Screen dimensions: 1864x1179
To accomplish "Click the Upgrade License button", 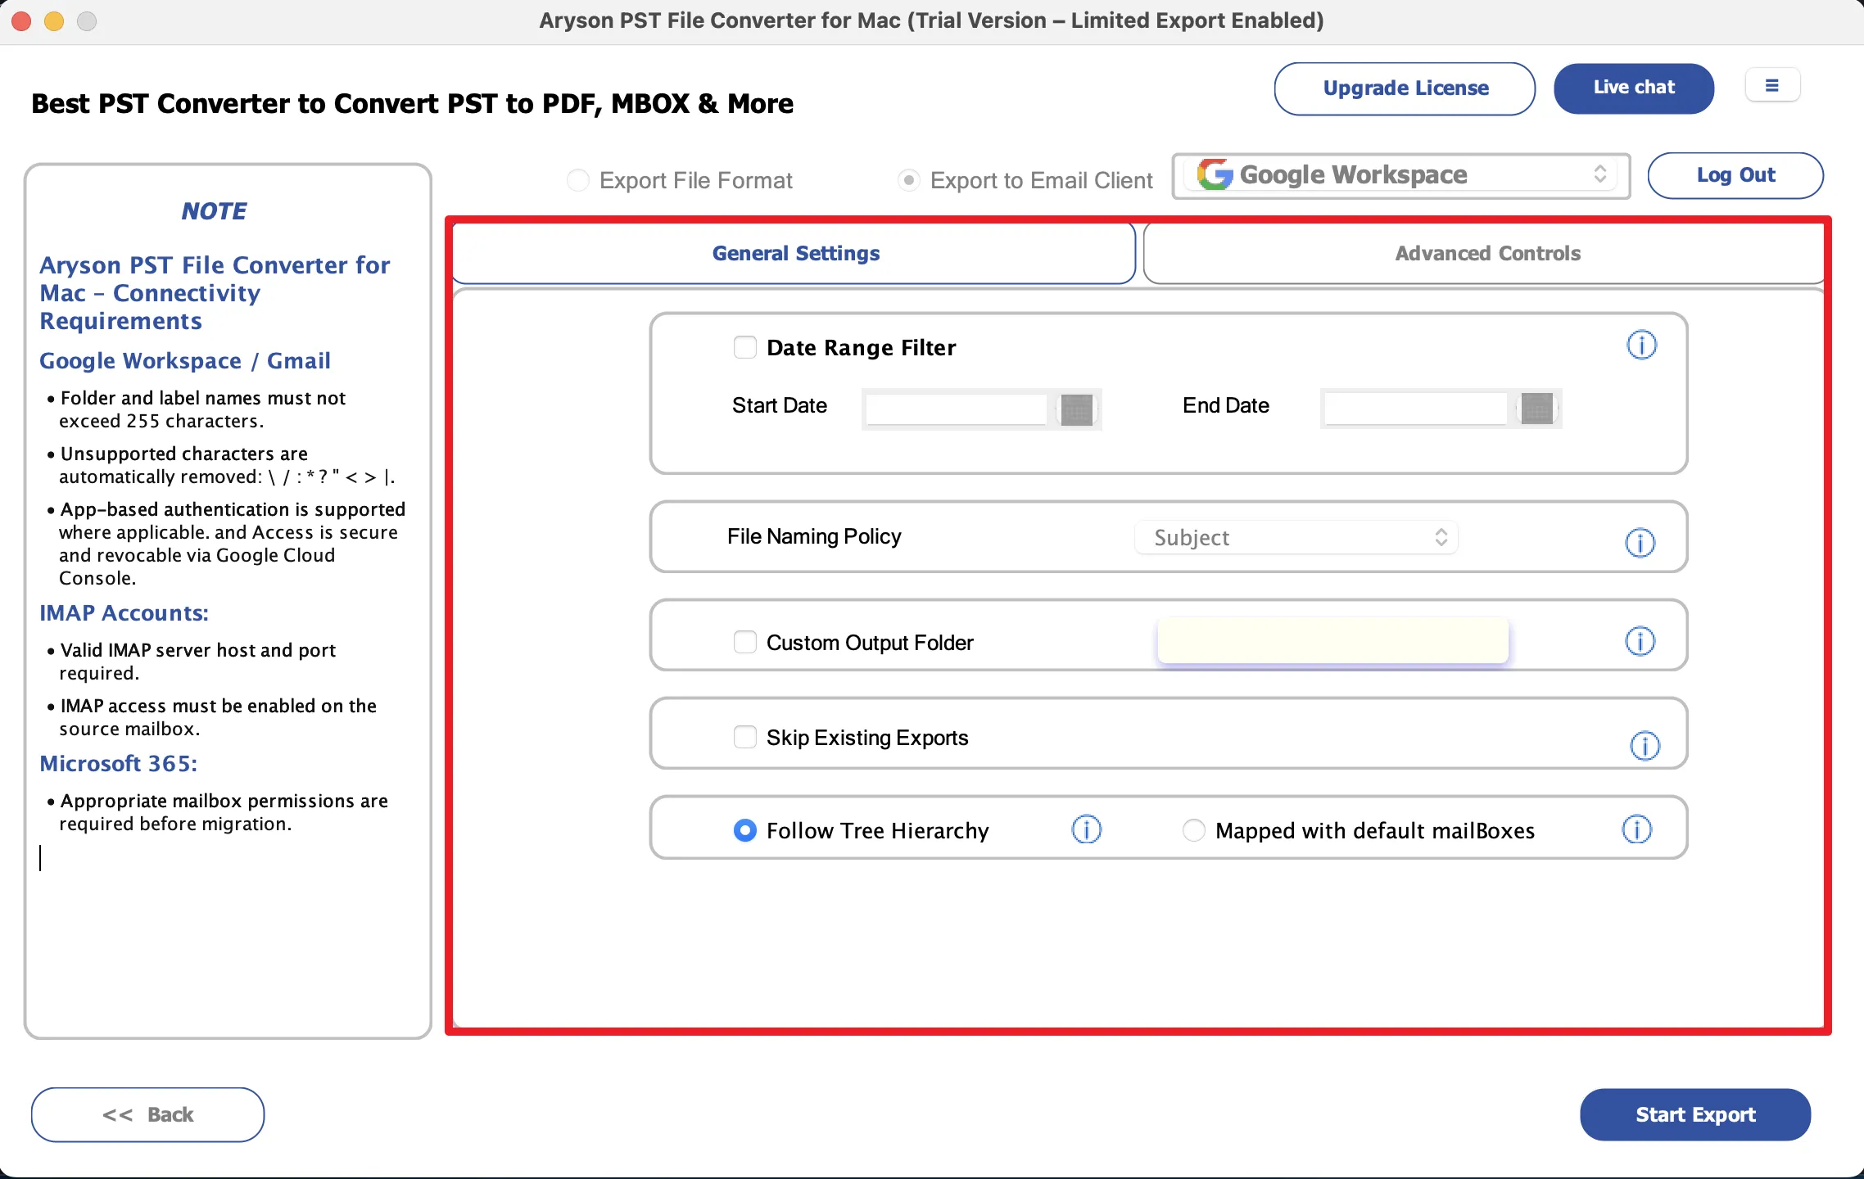I will (x=1405, y=88).
